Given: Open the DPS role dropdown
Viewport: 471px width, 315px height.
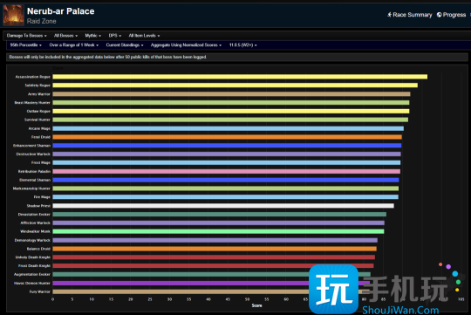Looking at the screenshot, I should [x=115, y=36].
